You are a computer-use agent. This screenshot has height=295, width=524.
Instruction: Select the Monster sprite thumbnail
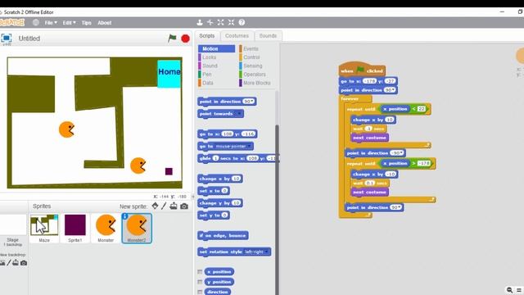click(106, 228)
